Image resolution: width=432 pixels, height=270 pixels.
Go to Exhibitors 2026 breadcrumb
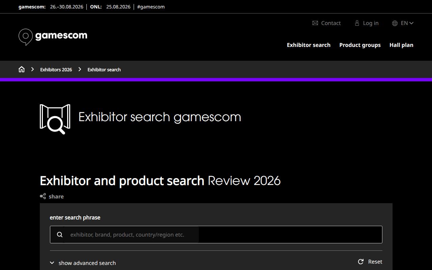(56, 70)
